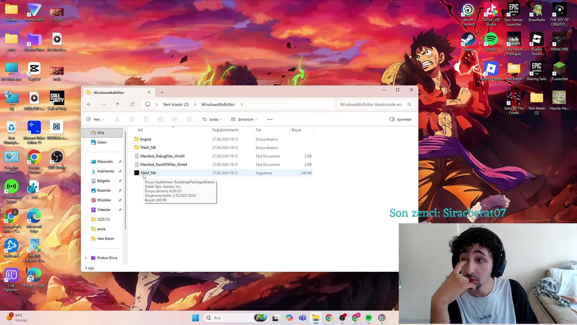Viewport: 577px width, 325px height.
Task: Click the Cut scissors icon
Action: pyautogui.click(x=117, y=119)
